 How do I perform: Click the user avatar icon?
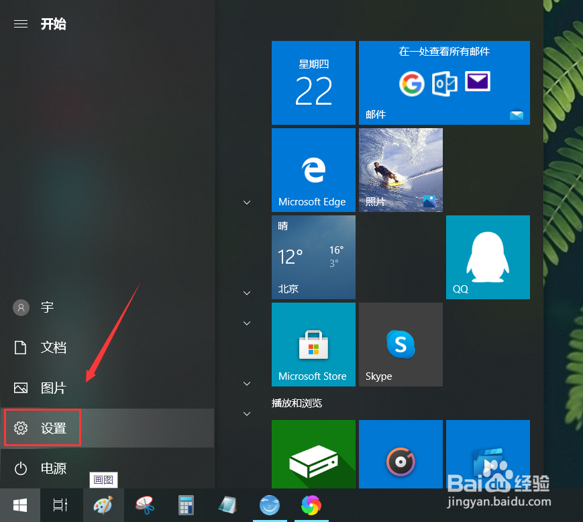(x=21, y=307)
